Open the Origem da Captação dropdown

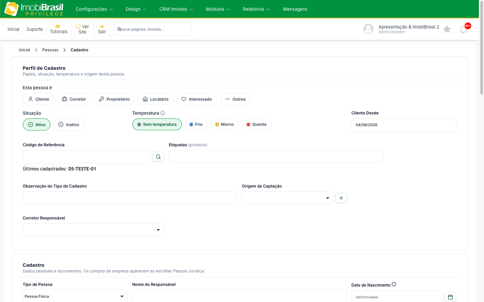coord(288,198)
